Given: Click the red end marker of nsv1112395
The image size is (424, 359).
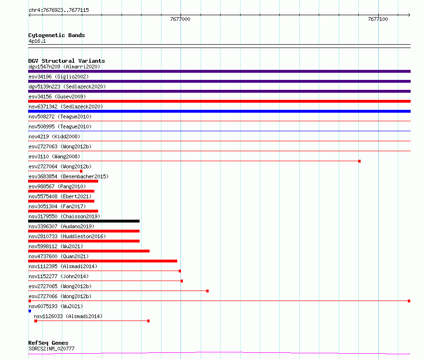Looking at the screenshot, I should [180, 271].
